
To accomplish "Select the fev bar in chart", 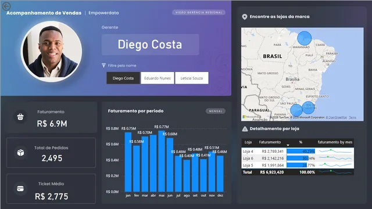I will (137, 168).
